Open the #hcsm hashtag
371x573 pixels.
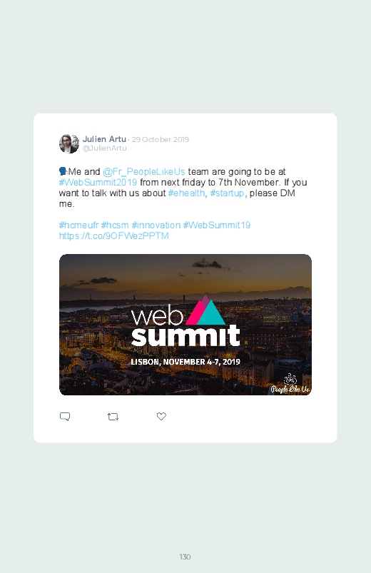click(x=115, y=225)
